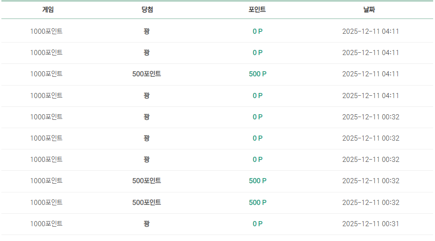Select the 꽝 result in the 00:31 row
Viewport: 435px width, 241px height.
point(147,224)
